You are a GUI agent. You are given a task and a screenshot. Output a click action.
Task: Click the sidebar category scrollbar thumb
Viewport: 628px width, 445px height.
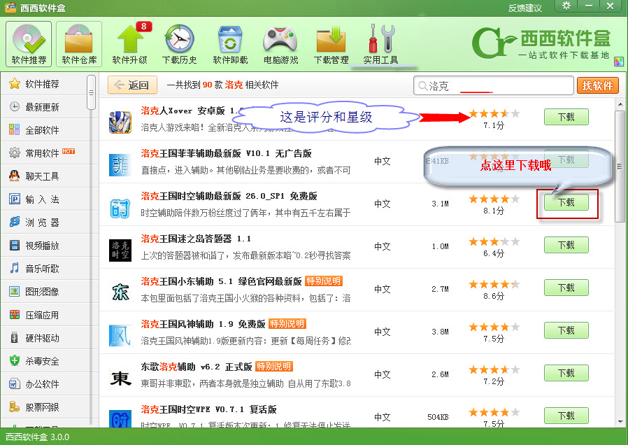click(x=92, y=92)
